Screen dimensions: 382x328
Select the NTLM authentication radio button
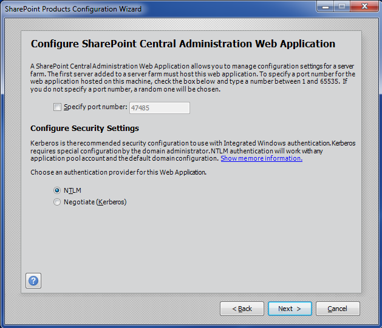point(57,190)
